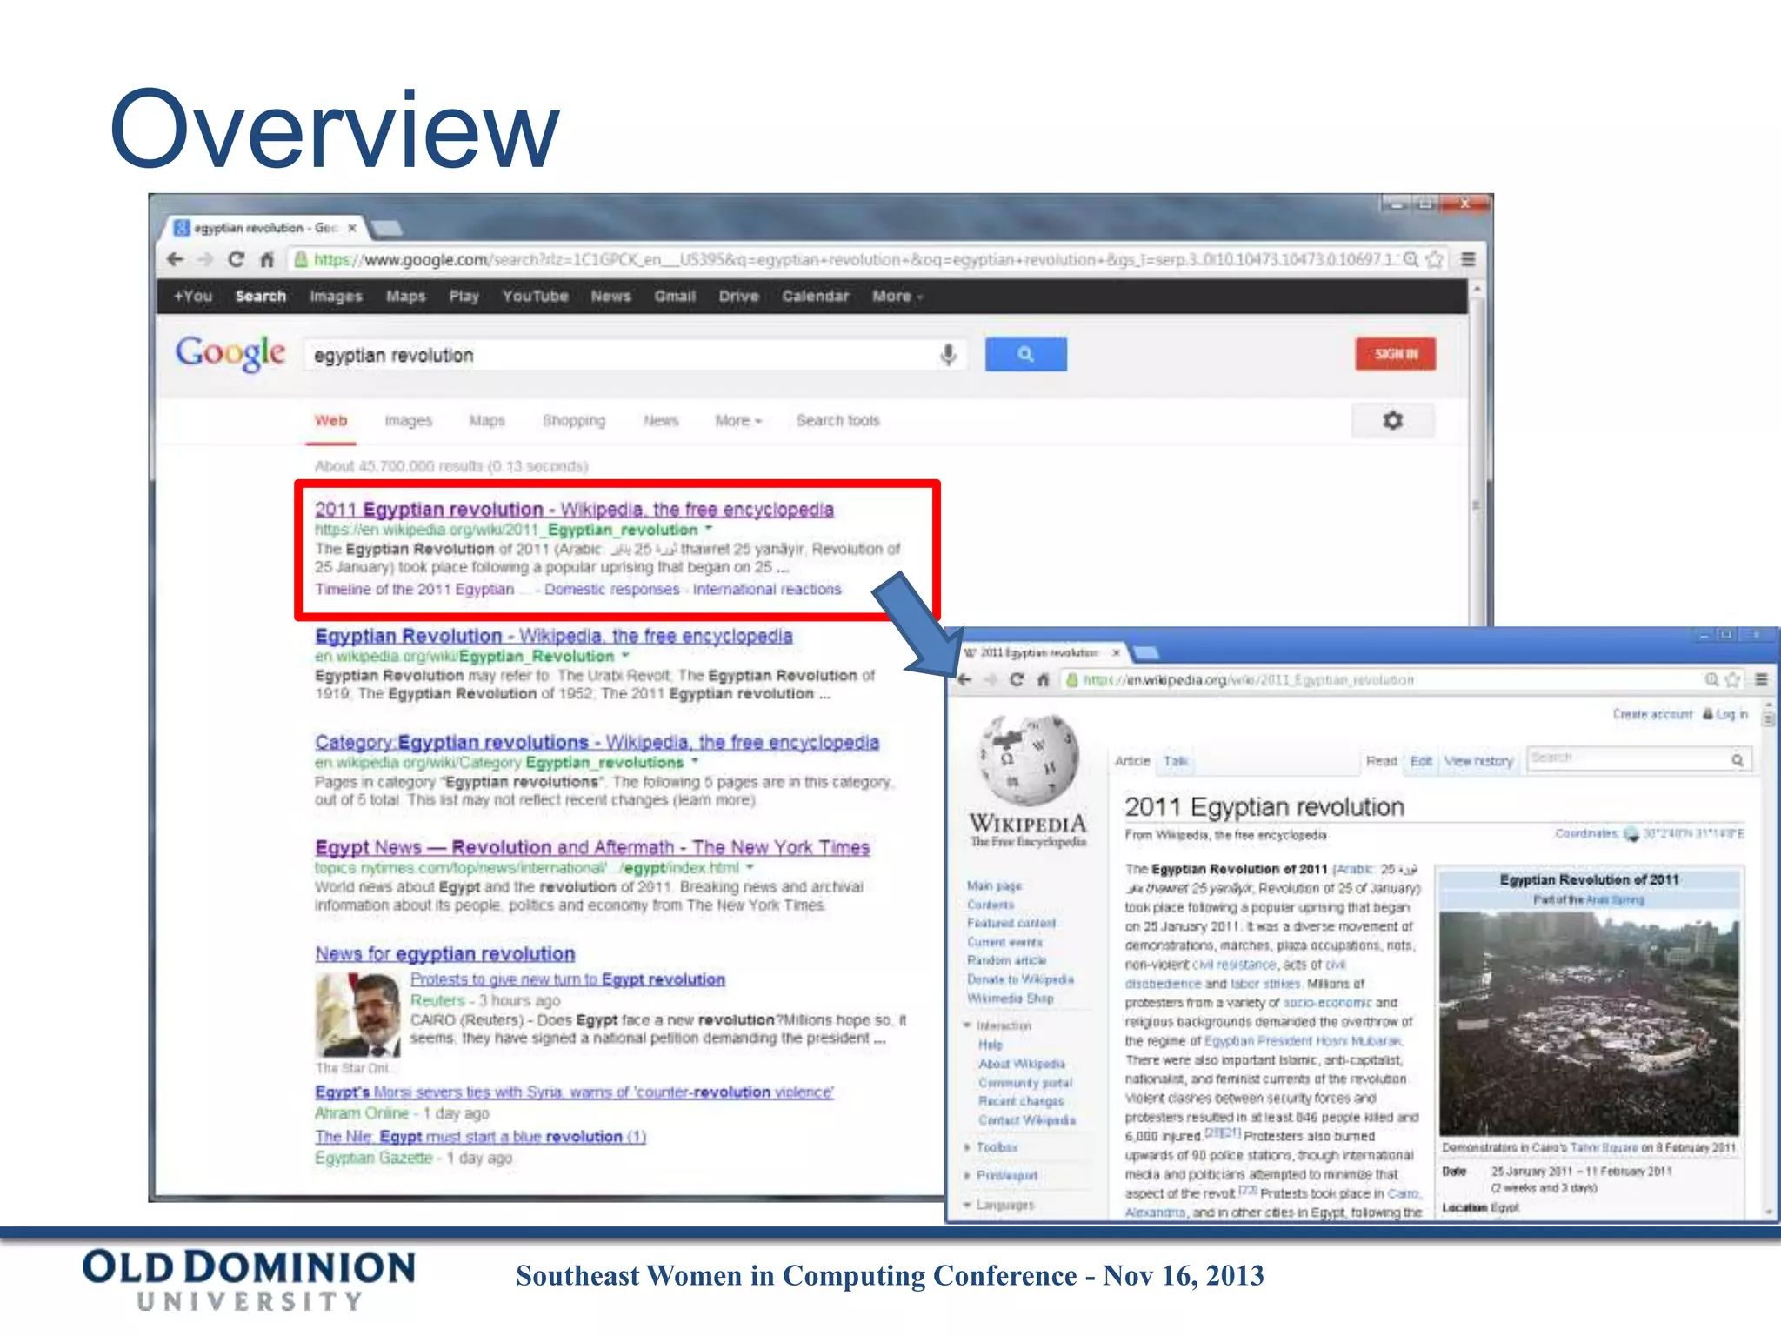Screen dimensions: 1781x1336
Task: Open a new tab in Google browser window
Action: [386, 228]
